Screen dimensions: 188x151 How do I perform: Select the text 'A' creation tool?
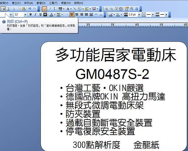pyautogui.click(x=68, y=9)
